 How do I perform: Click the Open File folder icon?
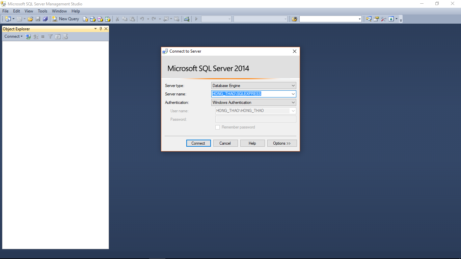[x=30, y=19]
